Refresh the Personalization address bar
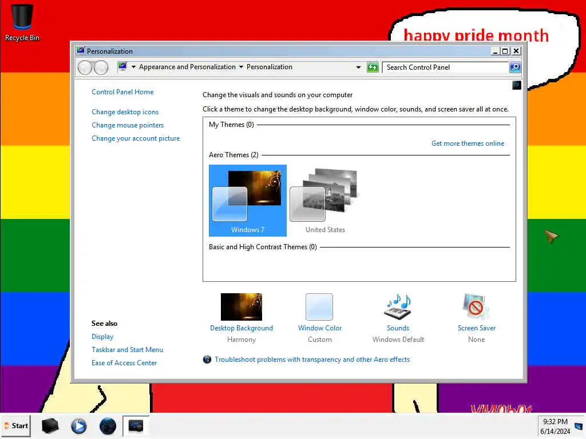Image resolution: width=586 pixels, height=439 pixels. [x=373, y=67]
